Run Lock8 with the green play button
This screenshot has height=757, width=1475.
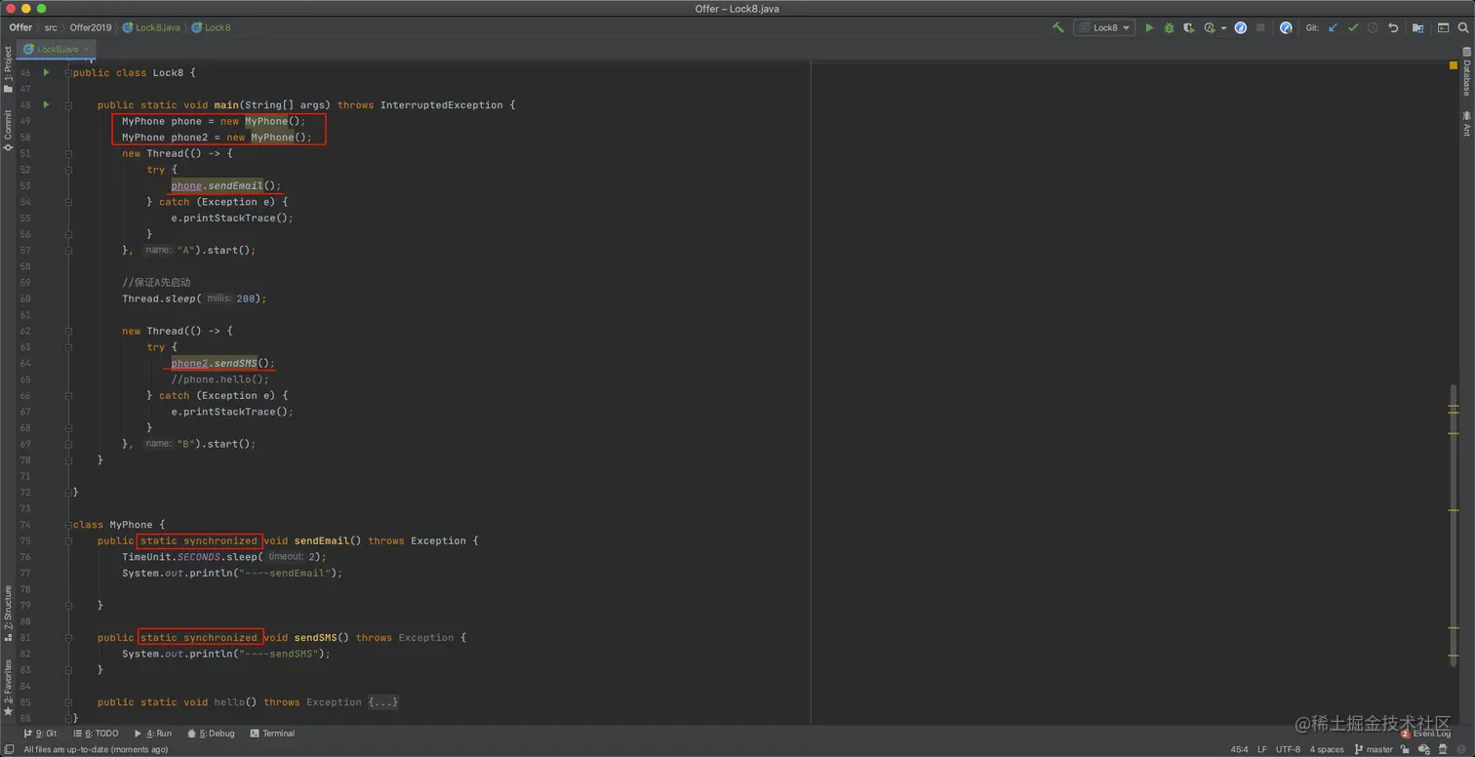click(x=1150, y=28)
